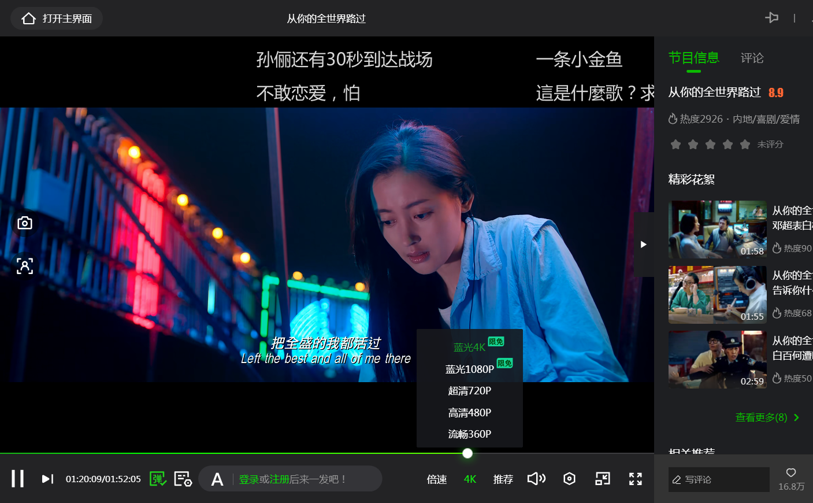Open the 推荐 recommendations button
The image size is (813, 503).
(503, 479)
